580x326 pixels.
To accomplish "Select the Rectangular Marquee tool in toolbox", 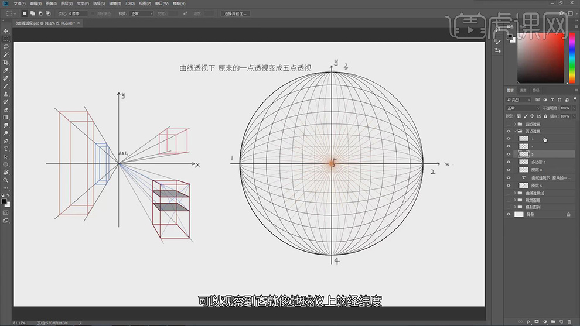I will (x=5, y=39).
